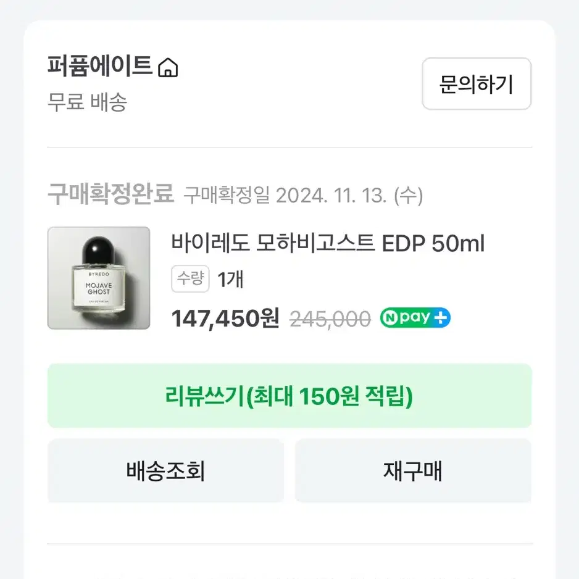The height and width of the screenshot is (579, 579).
Task: Tap the 구매확정일 2024. 11. 13. date text
Action: pyautogui.click(x=303, y=195)
